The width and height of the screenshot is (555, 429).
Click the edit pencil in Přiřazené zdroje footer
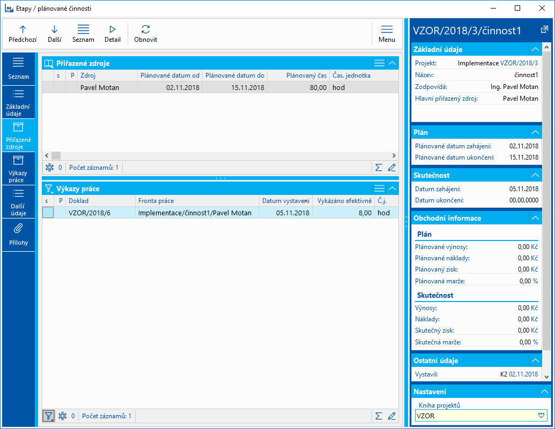coord(391,168)
